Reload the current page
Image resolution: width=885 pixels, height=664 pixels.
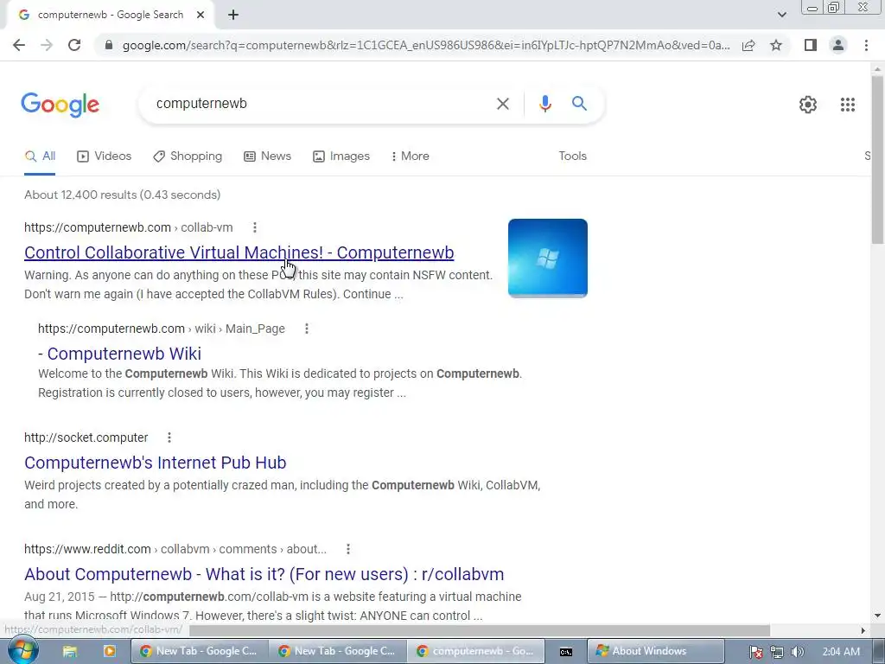tap(74, 45)
